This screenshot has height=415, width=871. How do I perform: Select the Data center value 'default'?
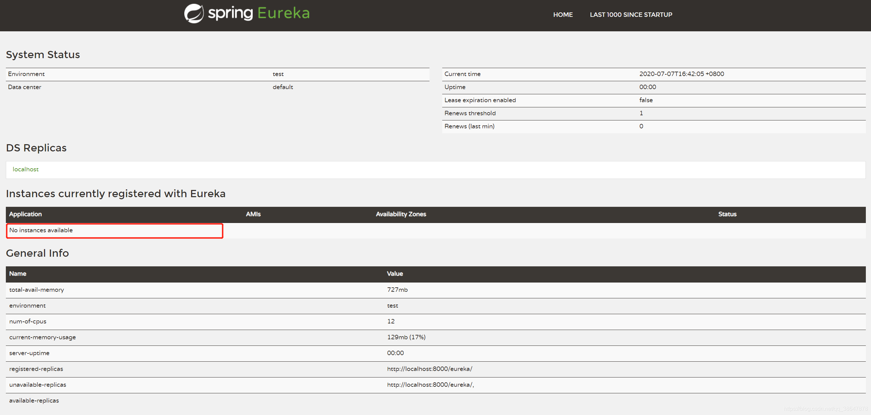pyautogui.click(x=283, y=87)
